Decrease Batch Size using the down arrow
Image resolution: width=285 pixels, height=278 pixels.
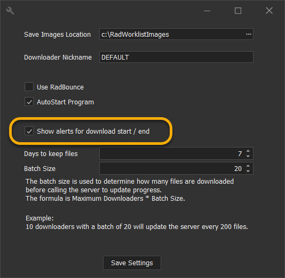point(248,171)
